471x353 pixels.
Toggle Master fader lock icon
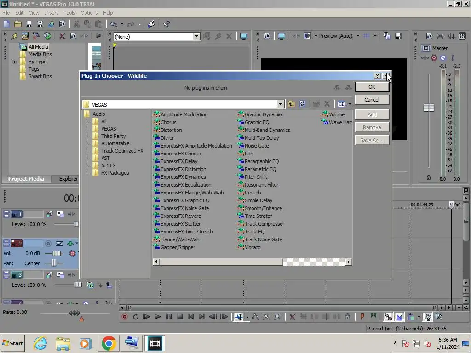(x=429, y=178)
